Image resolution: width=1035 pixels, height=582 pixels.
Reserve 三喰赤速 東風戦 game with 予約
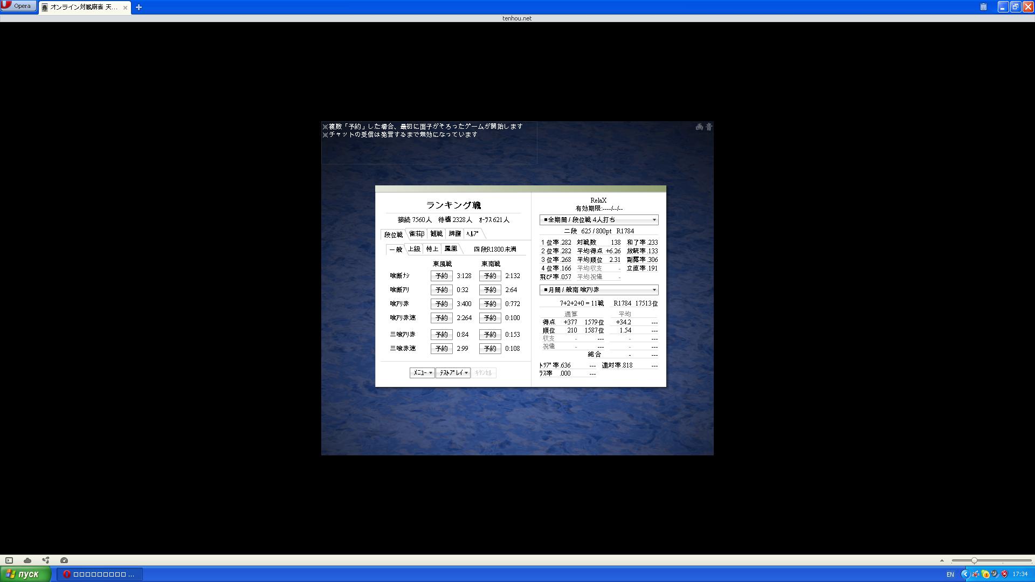pos(441,349)
